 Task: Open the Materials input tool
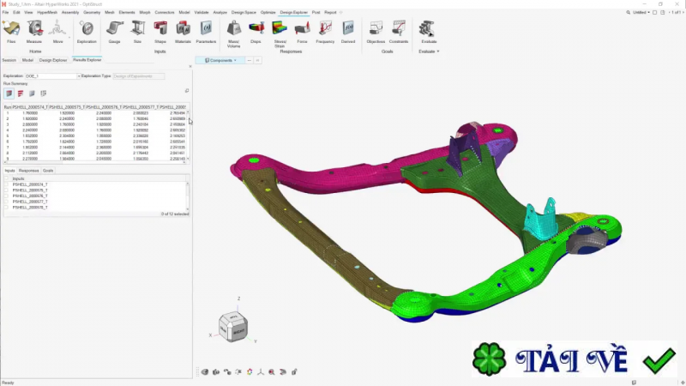pos(183,32)
